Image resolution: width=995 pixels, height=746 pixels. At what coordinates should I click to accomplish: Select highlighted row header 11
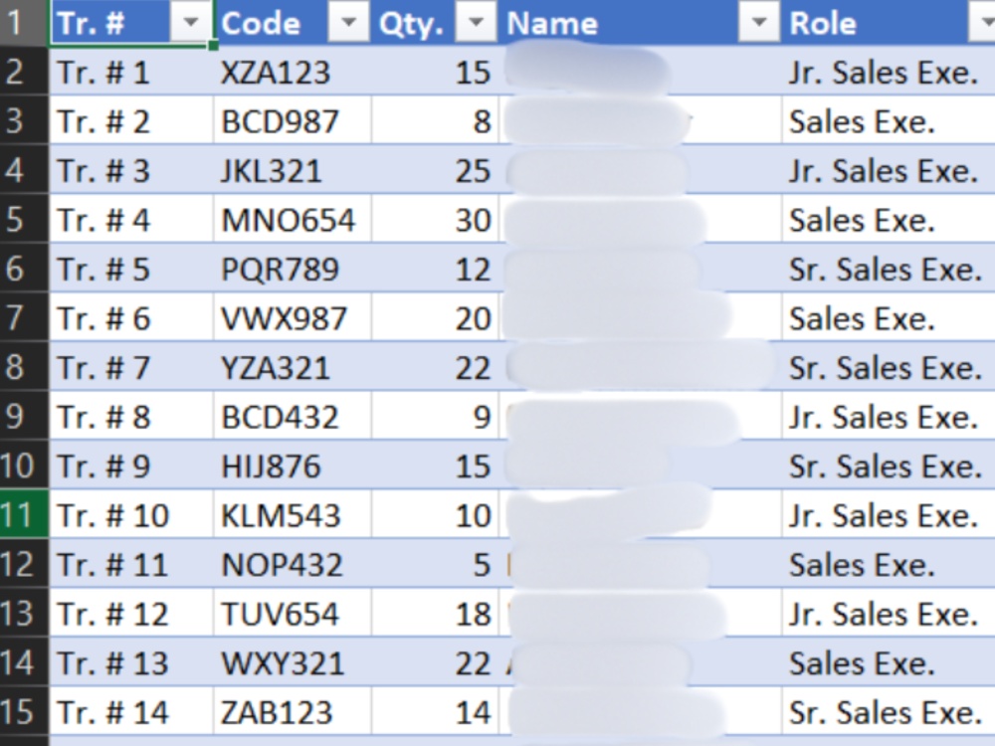click(24, 514)
